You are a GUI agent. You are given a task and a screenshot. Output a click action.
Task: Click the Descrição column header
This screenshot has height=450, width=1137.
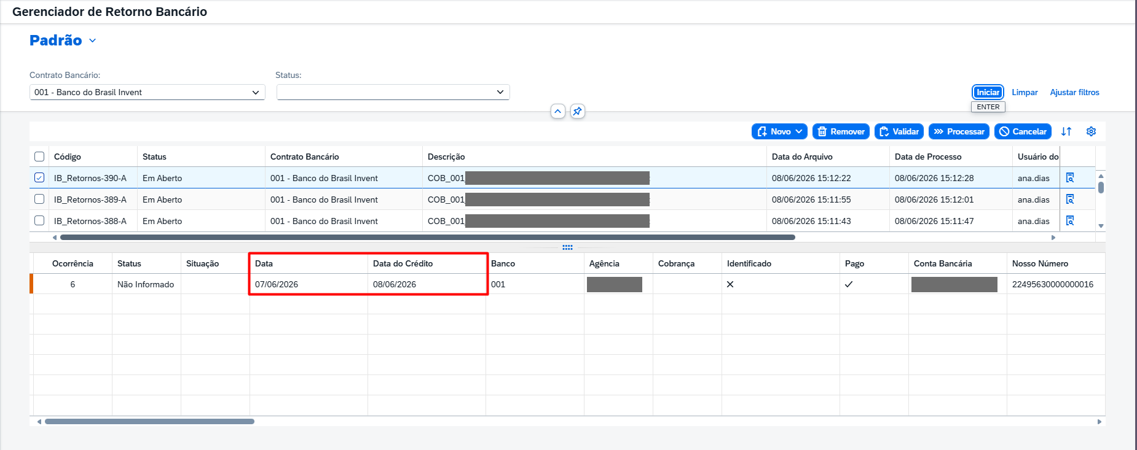(x=594, y=157)
